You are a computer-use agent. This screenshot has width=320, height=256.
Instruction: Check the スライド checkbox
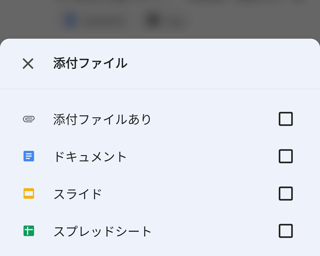pos(286,193)
